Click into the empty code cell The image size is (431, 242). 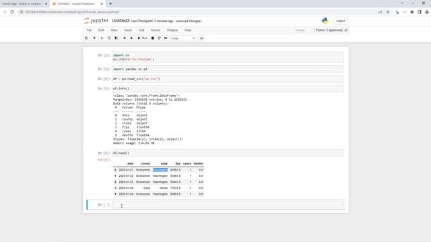[x=228, y=204]
